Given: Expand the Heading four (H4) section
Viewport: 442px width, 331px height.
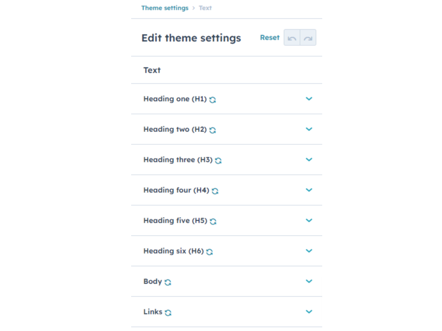Looking at the screenshot, I should (309, 190).
